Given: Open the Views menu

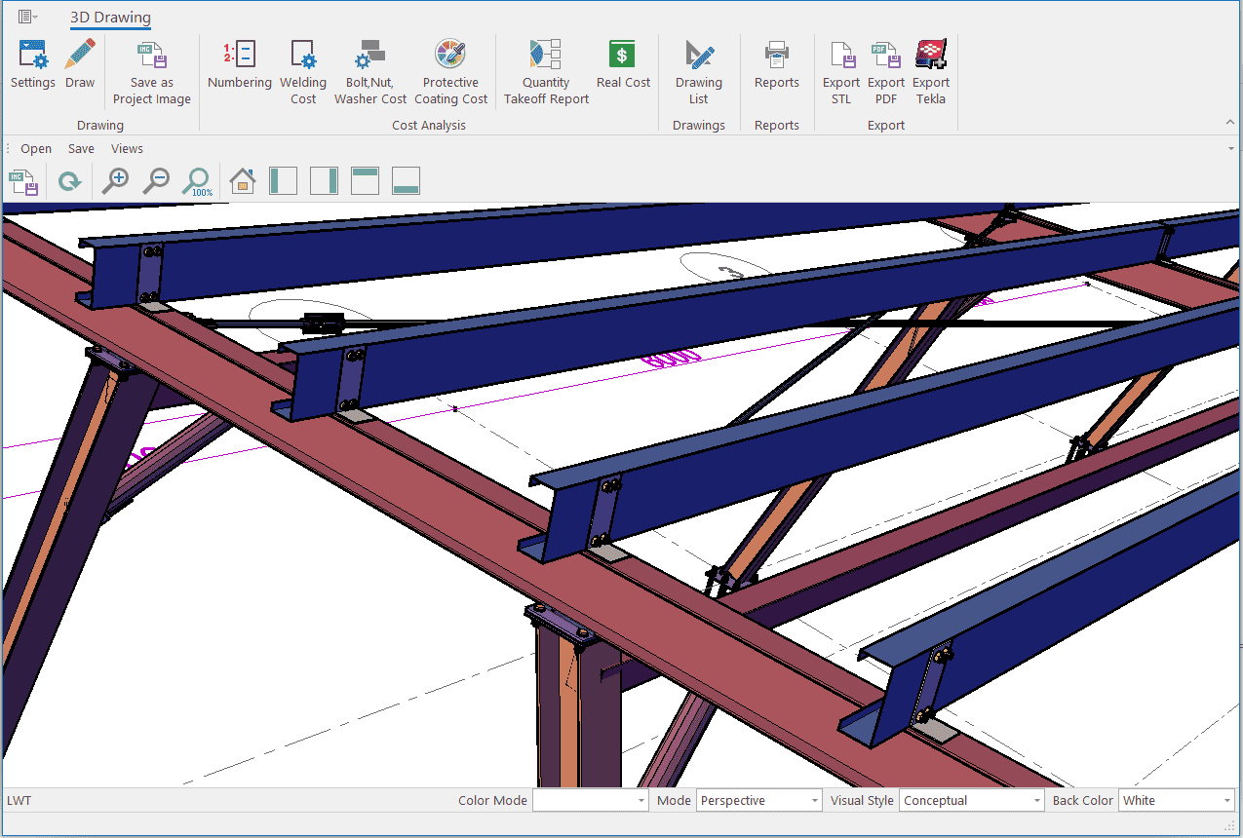Looking at the screenshot, I should tap(127, 149).
